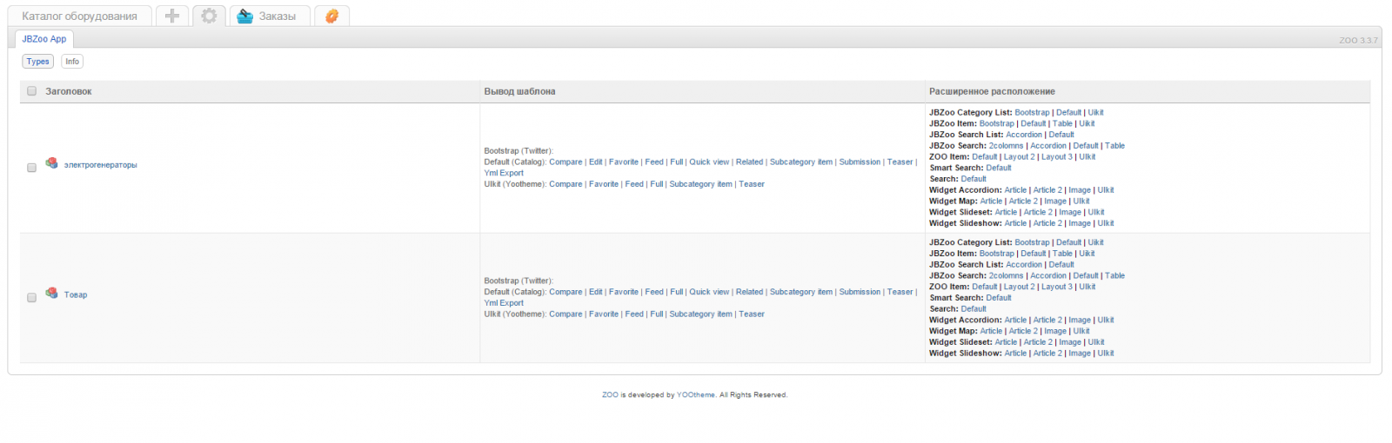The width and height of the screenshot is (1392, 443).
Task: Open the gear settings tab
Action: point(209,16)
